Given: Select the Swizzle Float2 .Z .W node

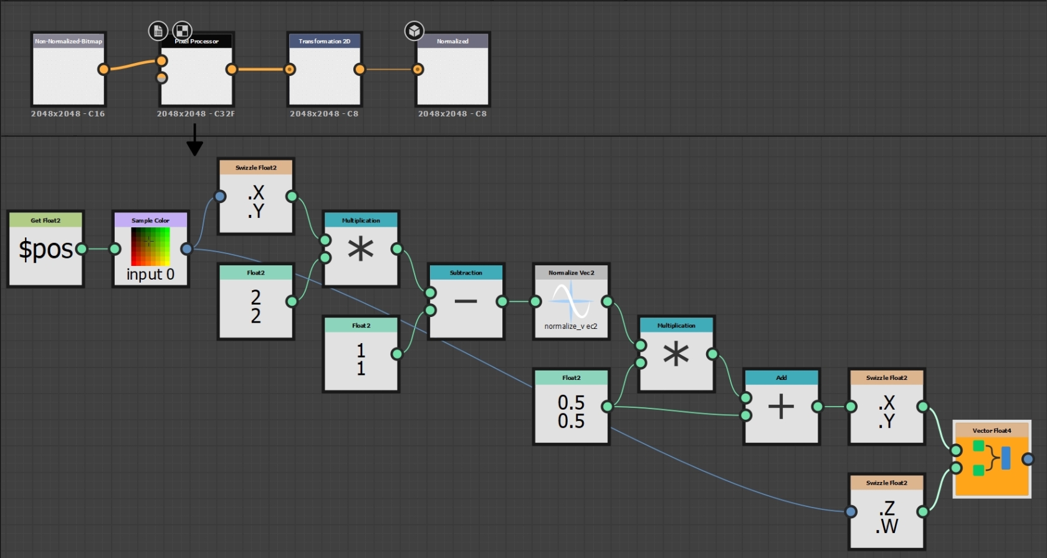Looking at the screenshot, I should point(886,512).
